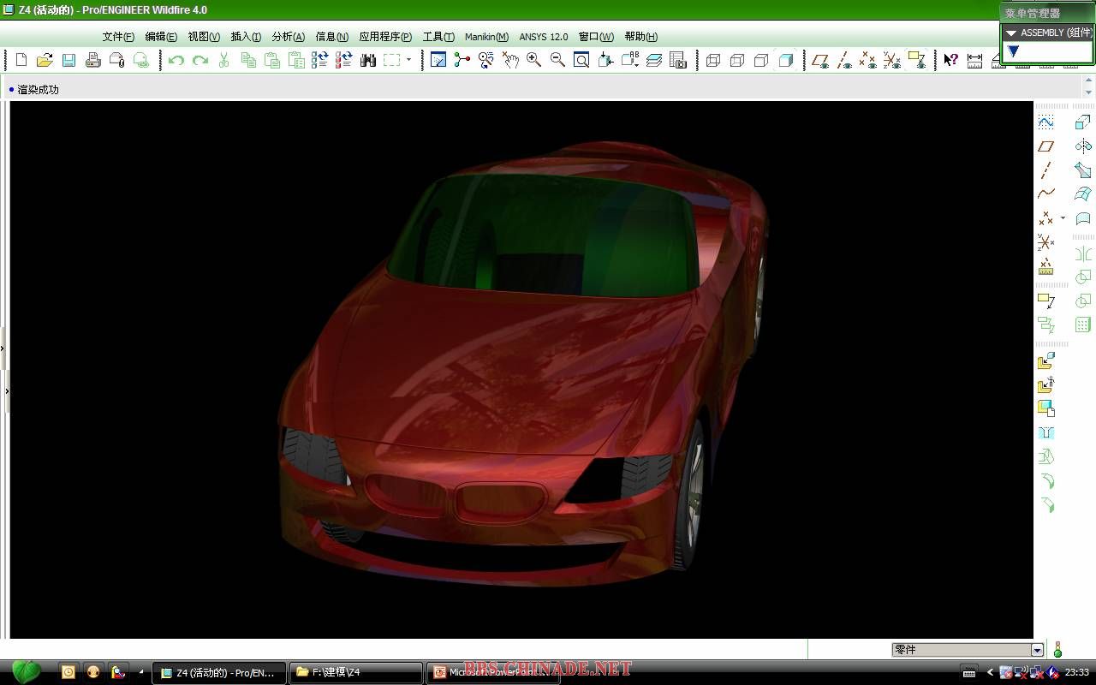Toggle datum axes display
This screenshot has height=685, width=1096.
pyautogui.click(x=844, y=60)
